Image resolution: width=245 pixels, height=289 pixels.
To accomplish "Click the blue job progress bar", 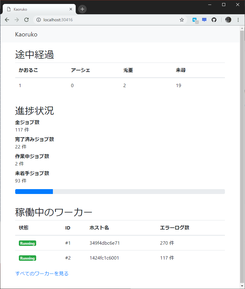I will click(x=34, y=192).
